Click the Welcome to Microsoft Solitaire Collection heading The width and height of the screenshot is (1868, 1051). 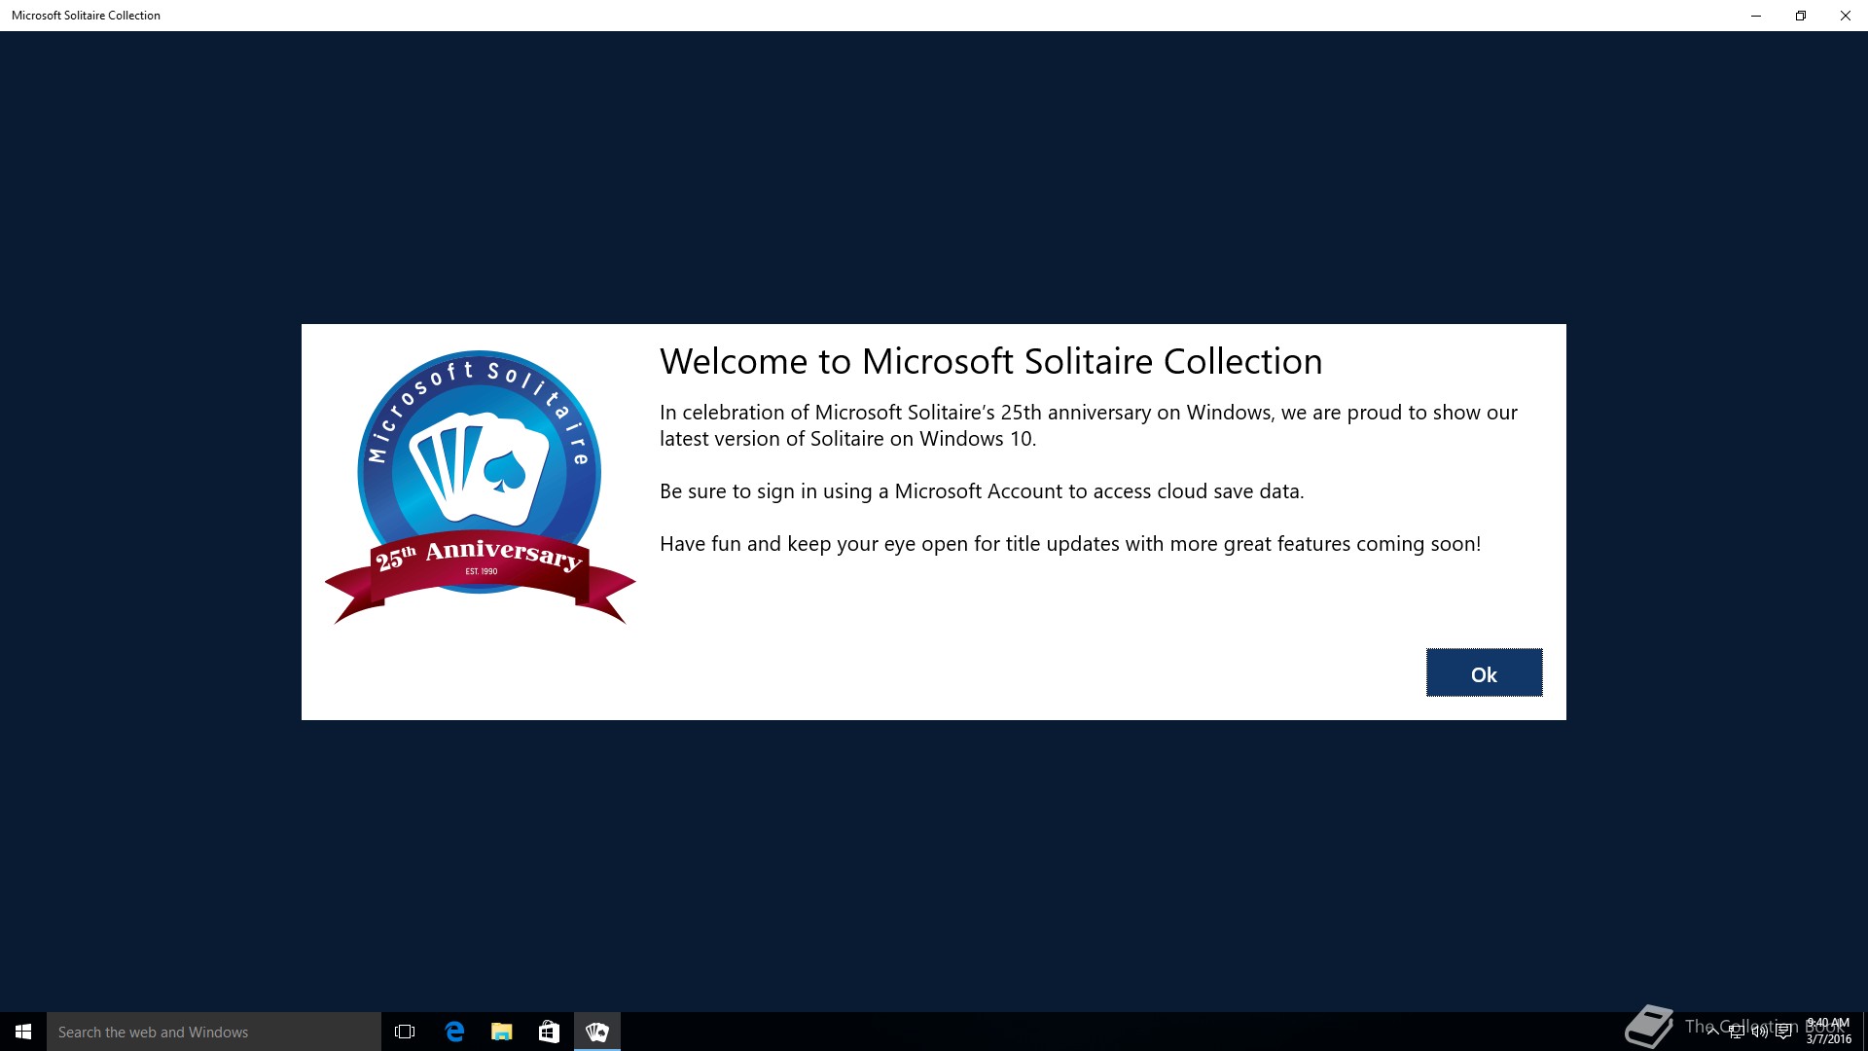[990, 361]
